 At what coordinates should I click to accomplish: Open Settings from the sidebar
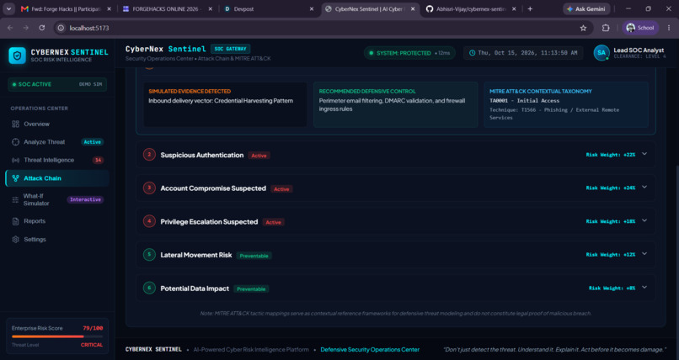tap(56, 240)
